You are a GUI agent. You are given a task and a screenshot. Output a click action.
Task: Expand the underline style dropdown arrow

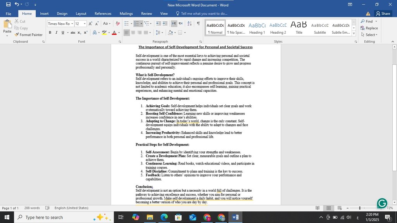[x=67, y=33]
